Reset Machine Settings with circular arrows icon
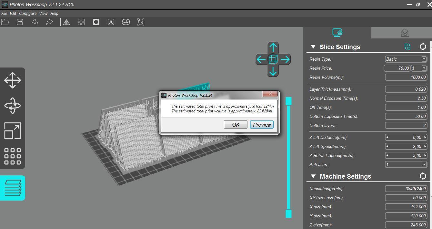This screenshot has height=229, width=432. coord(423,176)
